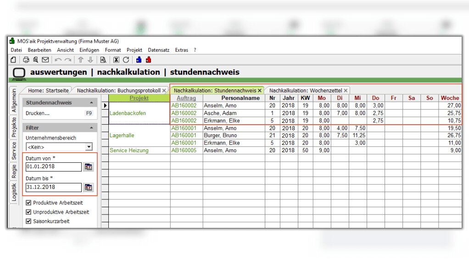Click the Datum von date field
This screenshot has width=469, height=265.
[x=53, y=167]
